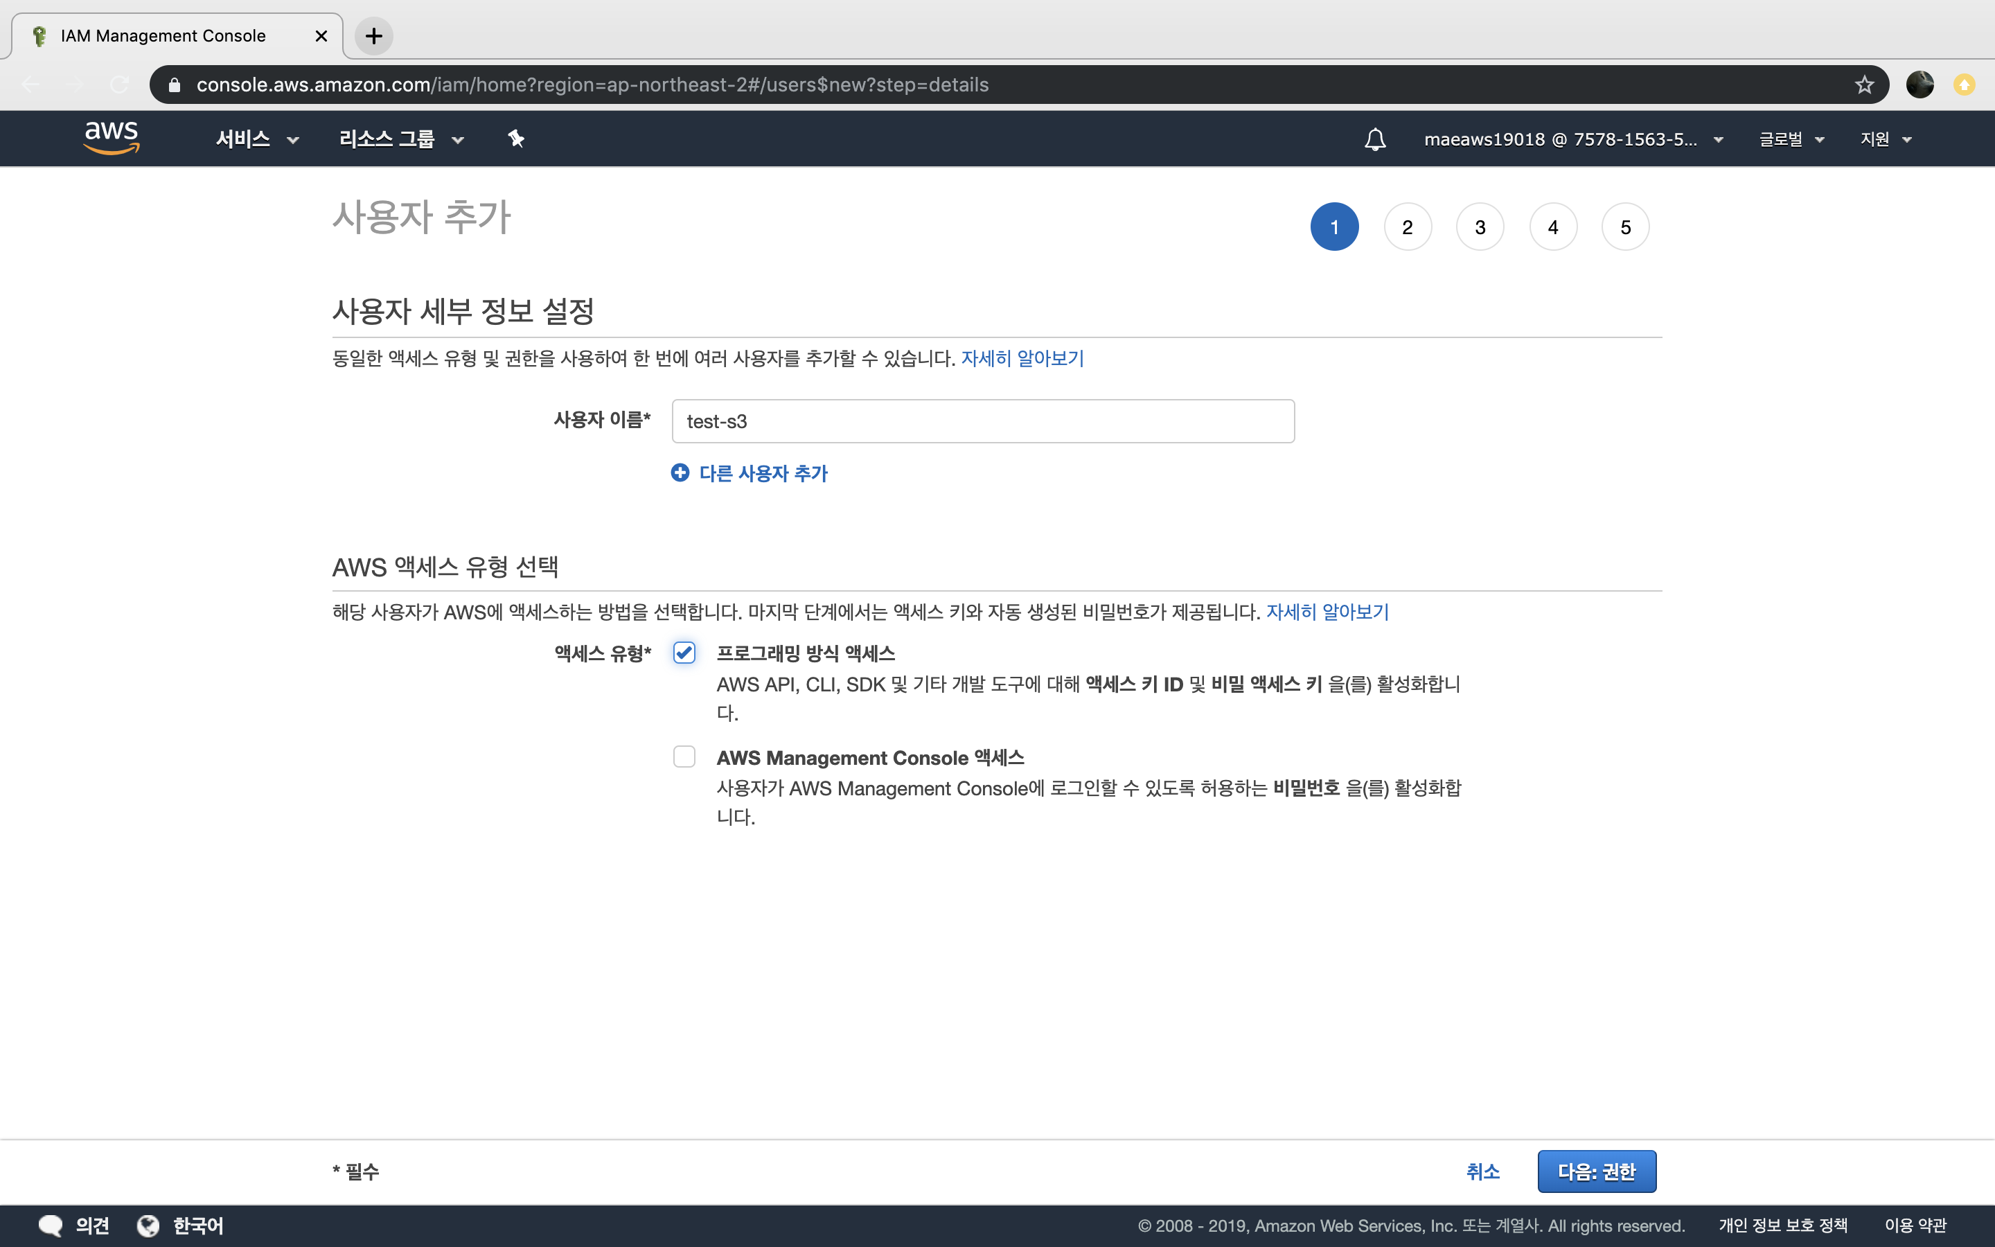Screen dimensions: 1995x1247
Task: Click the 다음: 권한 button
Action: [1596, 1171]
